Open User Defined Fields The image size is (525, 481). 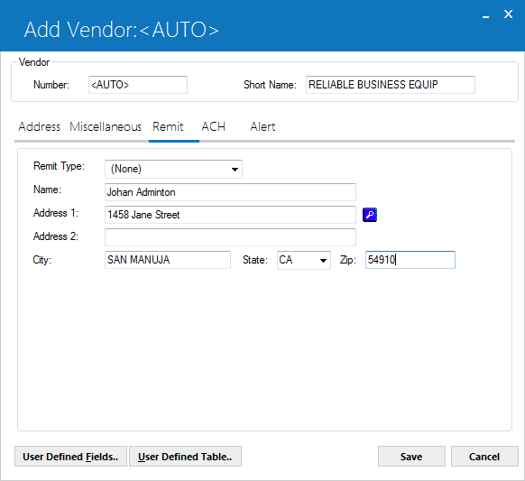(x=70, y=457)
